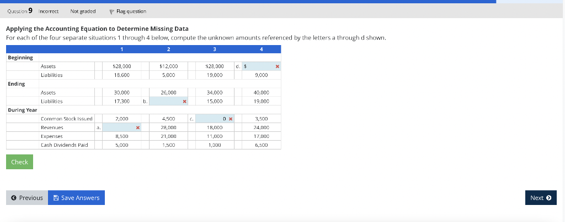Click the 'Question 9' label
The image size is (565, 222).
point(20,11)
